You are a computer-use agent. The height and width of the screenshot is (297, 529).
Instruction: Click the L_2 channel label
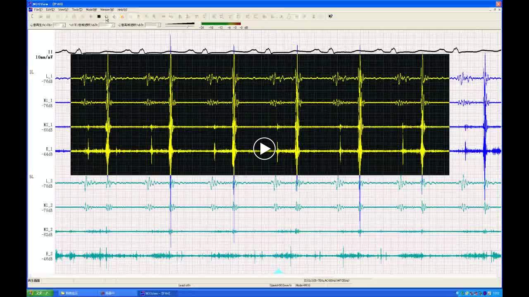click(x=49, y=181)
